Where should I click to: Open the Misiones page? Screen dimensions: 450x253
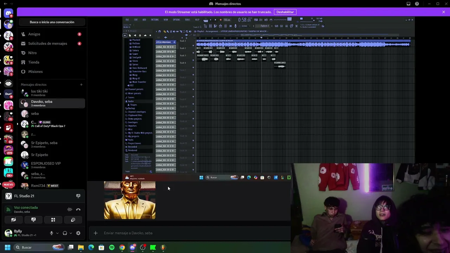click(52, 72)
